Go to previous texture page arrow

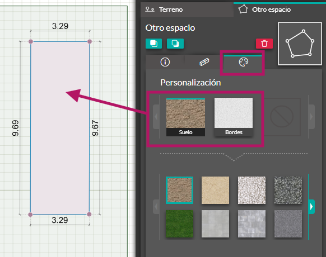(x=156, y=207)
